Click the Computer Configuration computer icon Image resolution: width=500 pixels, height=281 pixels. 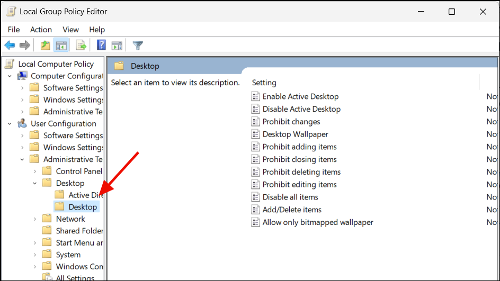[x=22, y=76]
